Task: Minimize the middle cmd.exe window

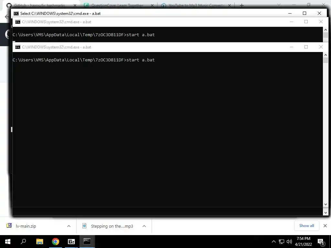Action: pyautogui.click(x=292, y=22)
